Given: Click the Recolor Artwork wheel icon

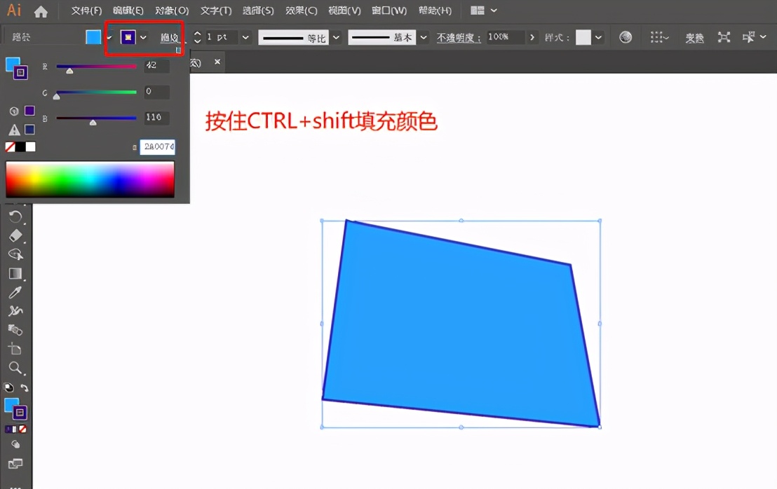Looking at the screenshot, I should pos(626,37).
